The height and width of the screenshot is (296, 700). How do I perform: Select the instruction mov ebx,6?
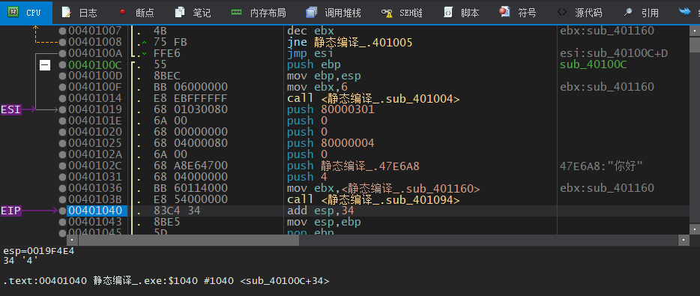[317, 87]
